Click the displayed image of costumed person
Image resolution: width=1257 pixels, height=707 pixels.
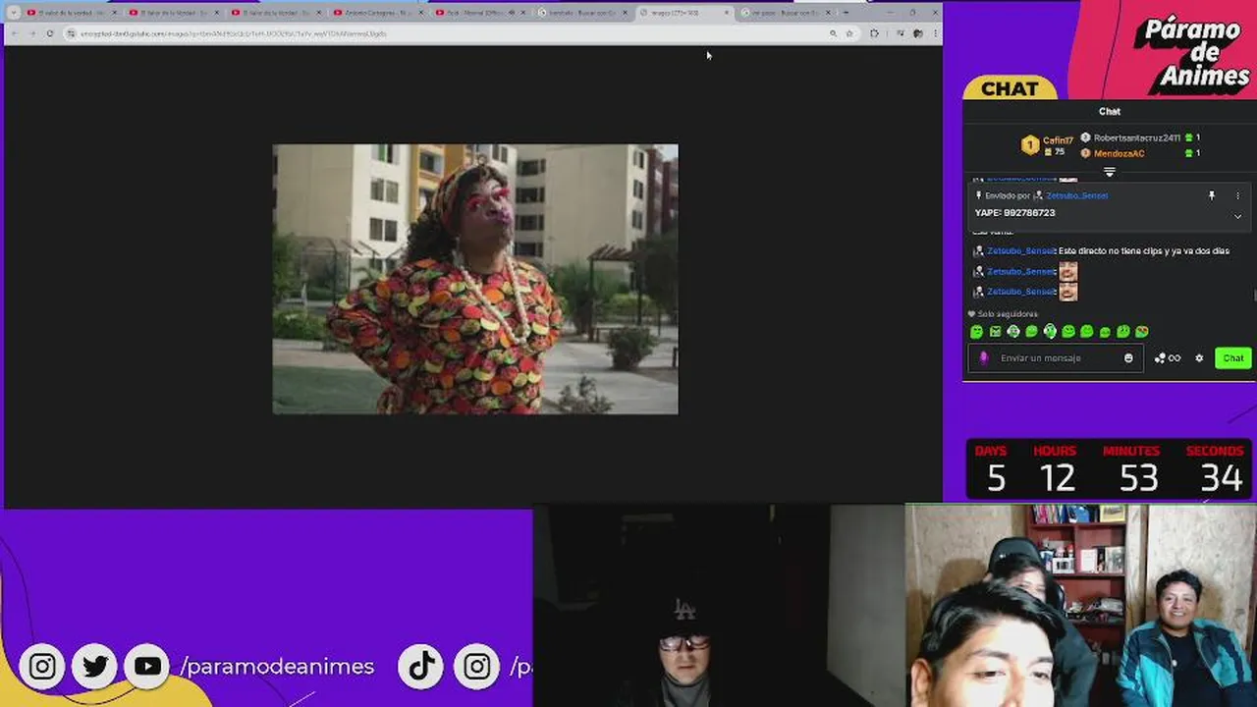[x=475, y=279]
